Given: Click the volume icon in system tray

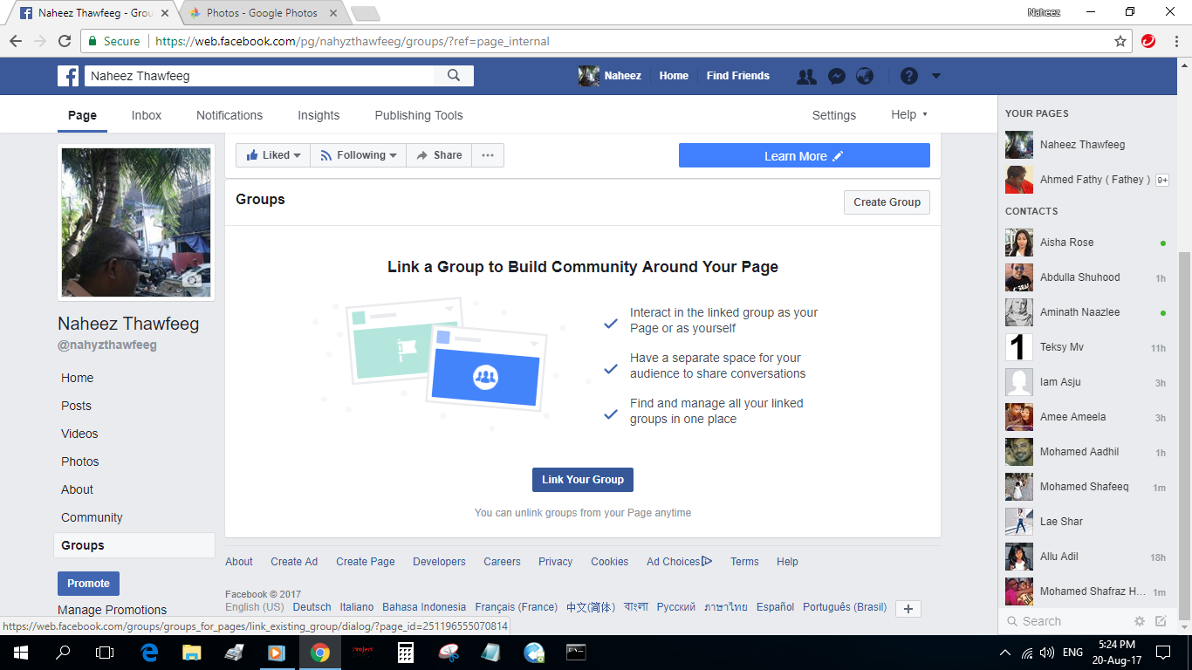Looking at the screenshot, I should (x=1046, y=652).
